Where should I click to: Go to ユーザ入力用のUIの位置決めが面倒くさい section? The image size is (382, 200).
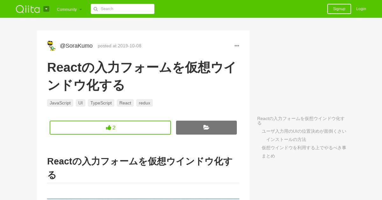coord(304,131)
